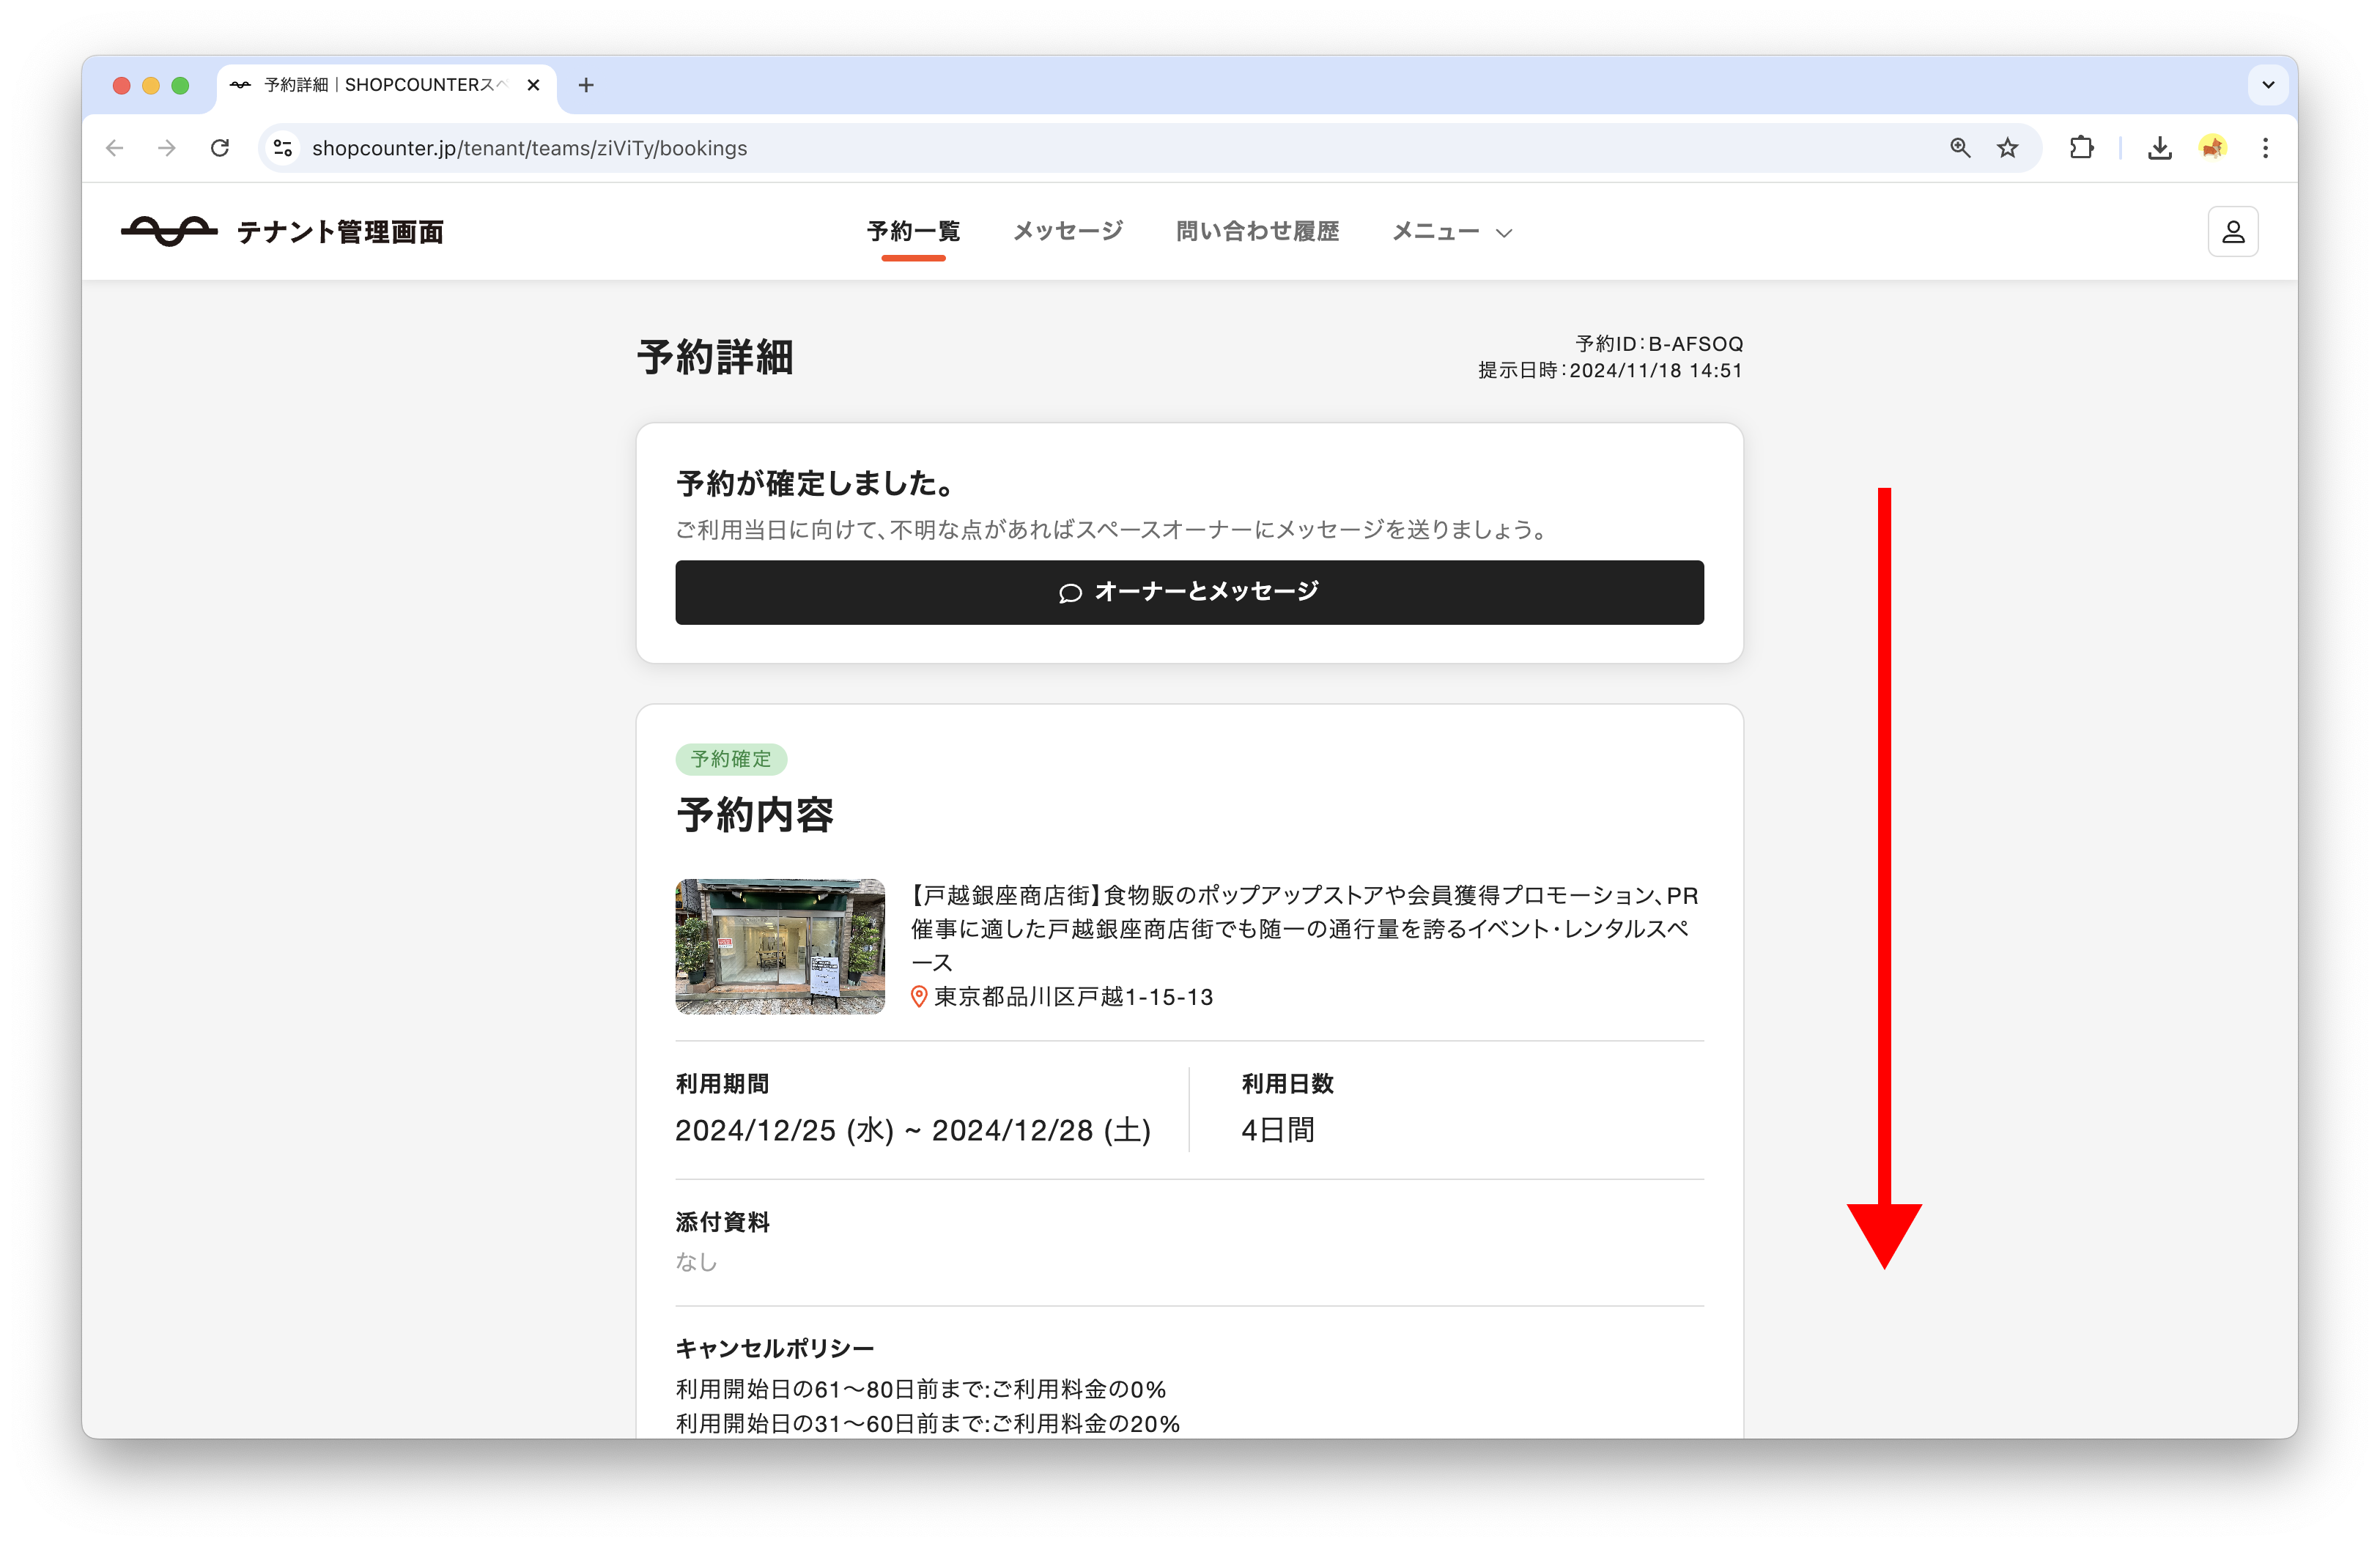Viewport: 2380px width, 1547px height.
Task: Expand the メニュー dropdown
Action: [1451, 232]
